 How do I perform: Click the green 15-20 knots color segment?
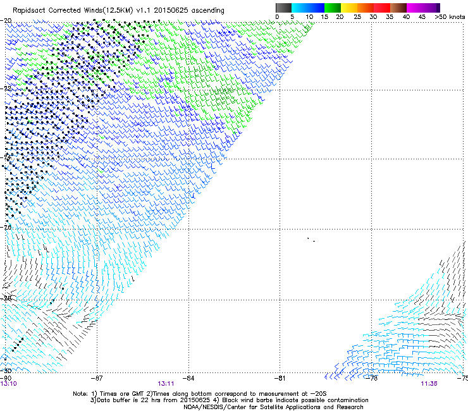333,8
